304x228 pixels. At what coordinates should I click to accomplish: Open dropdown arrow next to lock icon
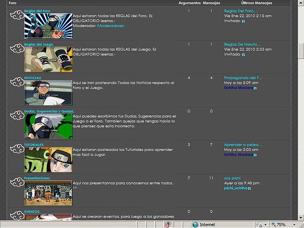pos(265,225)
